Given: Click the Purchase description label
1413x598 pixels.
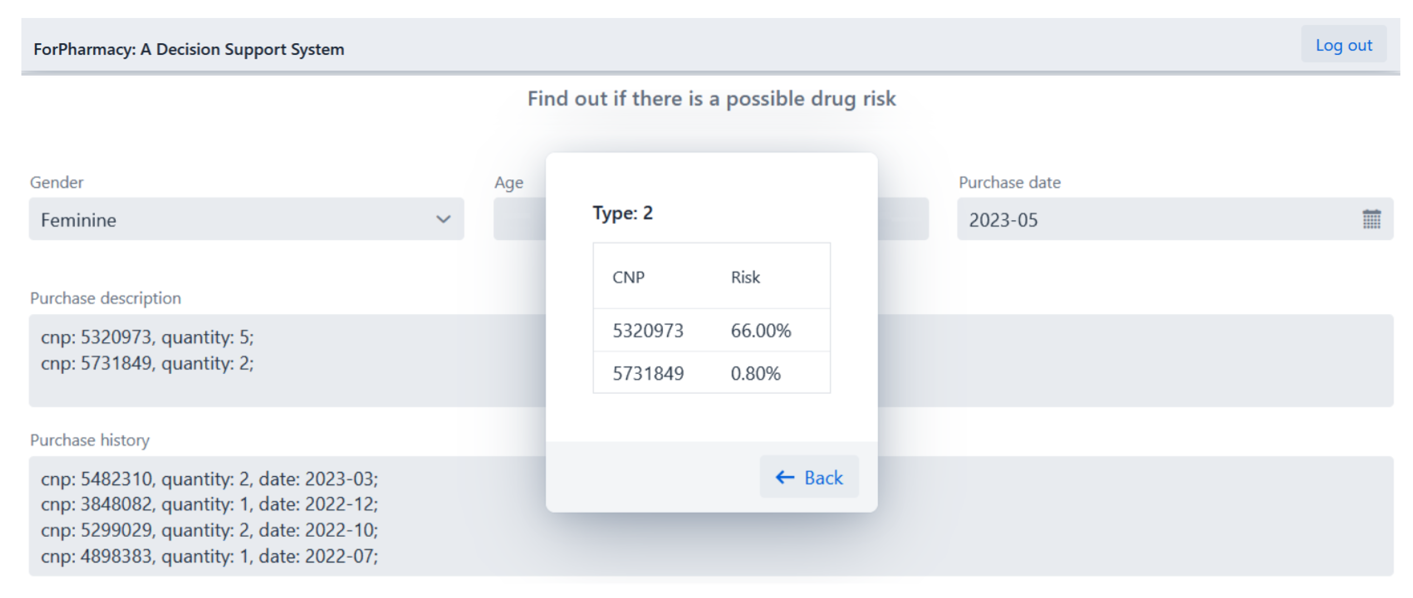Looking at the screenshot, I should (106, 298).
